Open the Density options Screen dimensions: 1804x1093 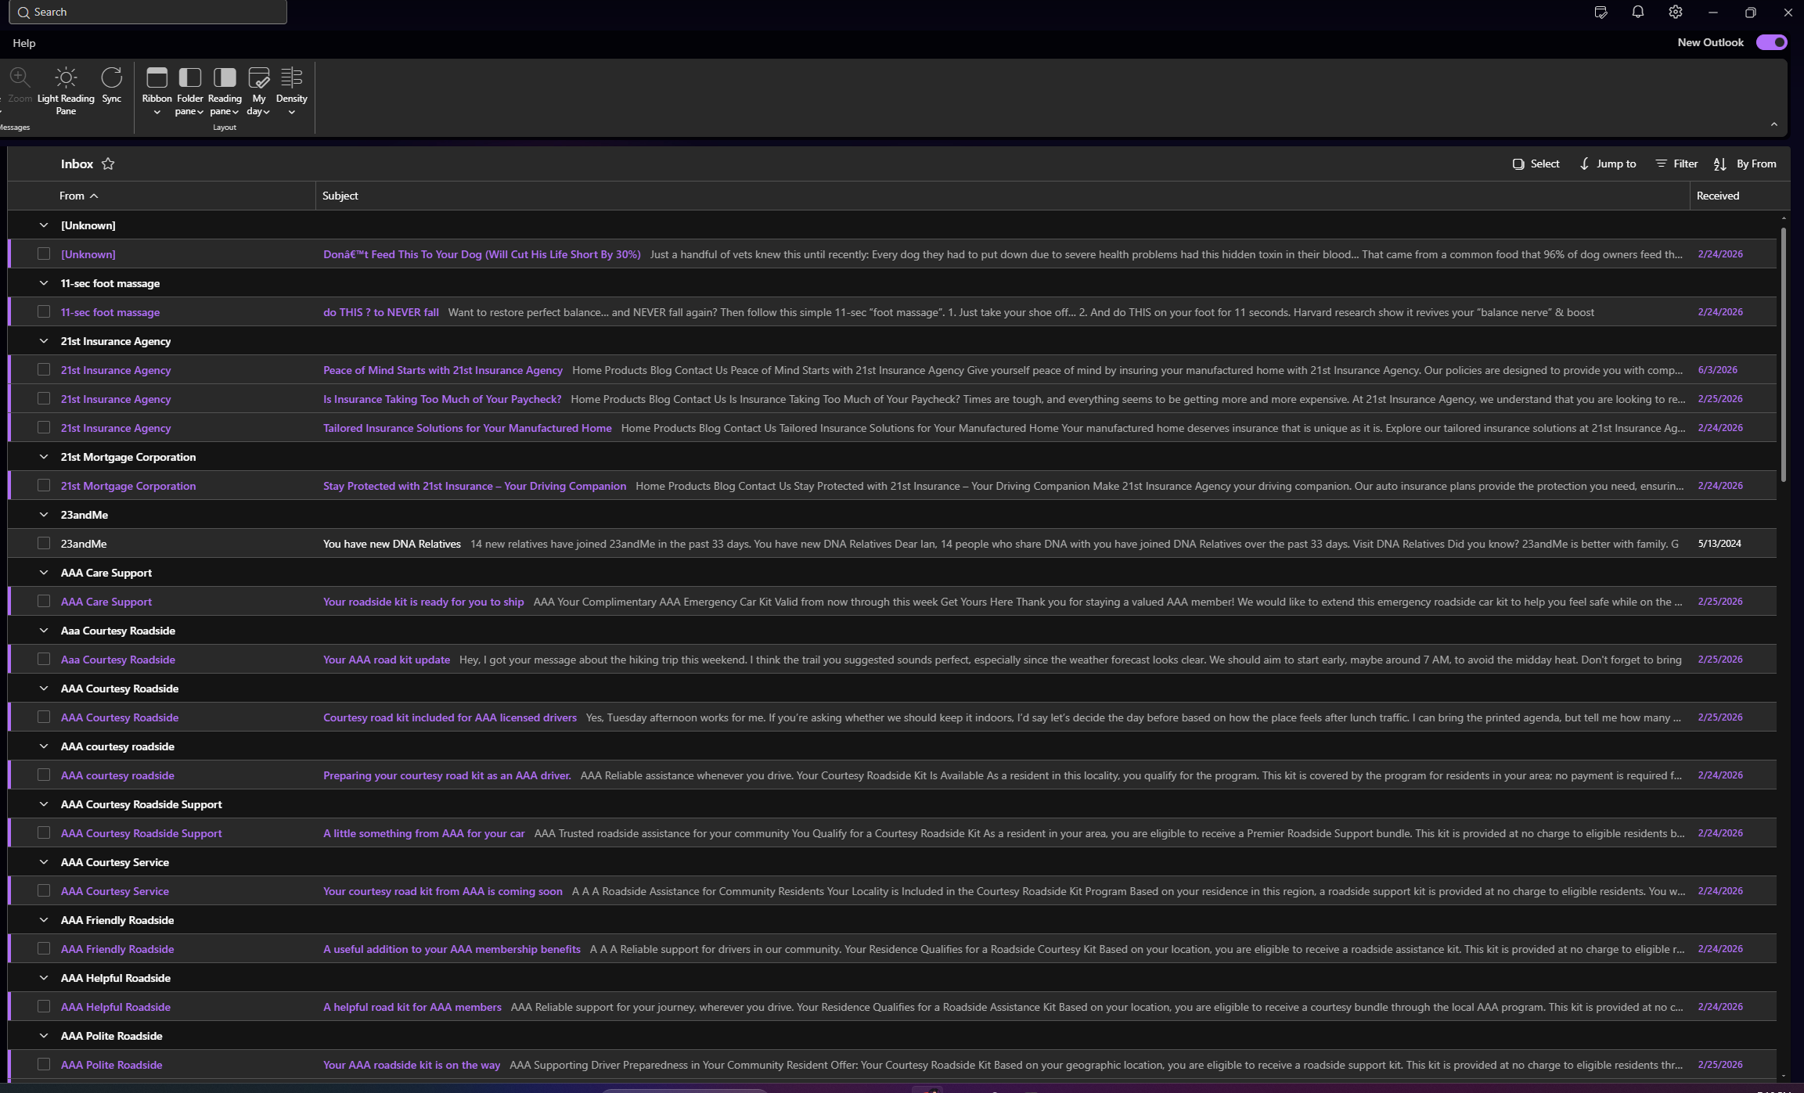click(x=291, y=91)
